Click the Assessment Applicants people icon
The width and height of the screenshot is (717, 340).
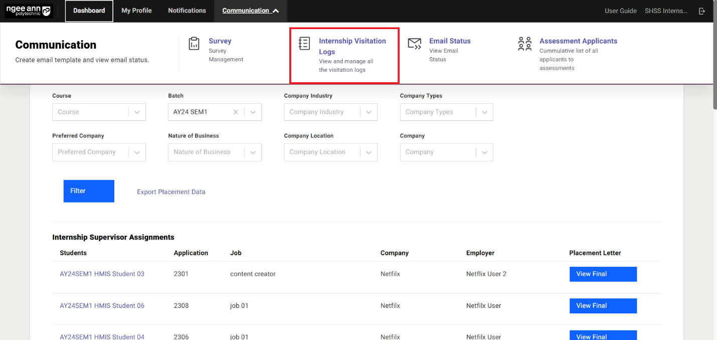click(524, 44)
